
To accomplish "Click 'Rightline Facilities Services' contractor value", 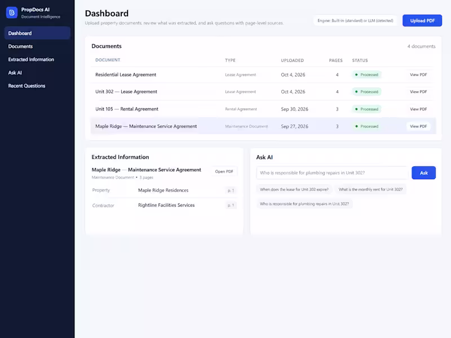I will pos(166,205).
